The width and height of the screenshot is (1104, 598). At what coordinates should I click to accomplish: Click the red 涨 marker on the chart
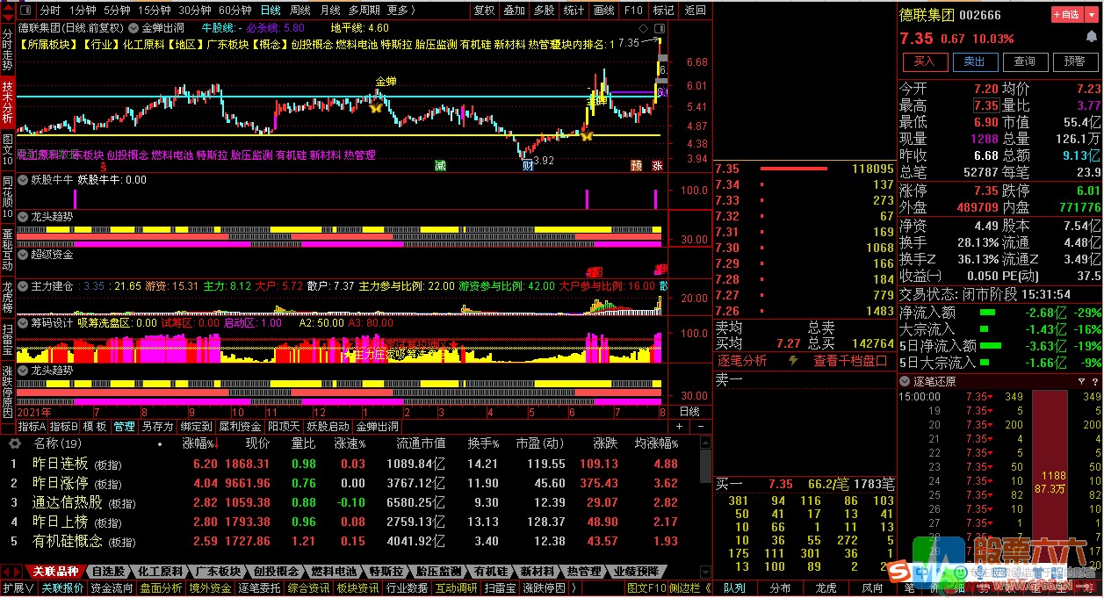(656, 165)
